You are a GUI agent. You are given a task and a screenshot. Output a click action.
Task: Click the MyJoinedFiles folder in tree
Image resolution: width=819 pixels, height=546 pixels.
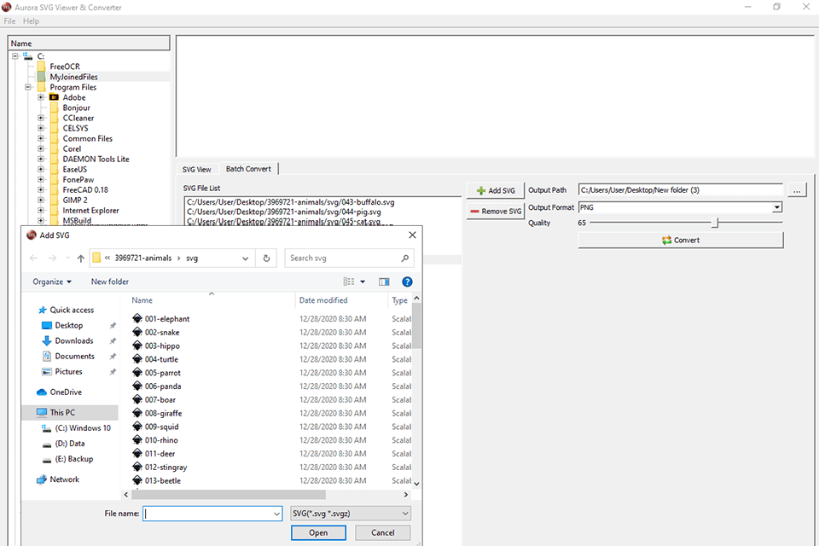(73, 77)
